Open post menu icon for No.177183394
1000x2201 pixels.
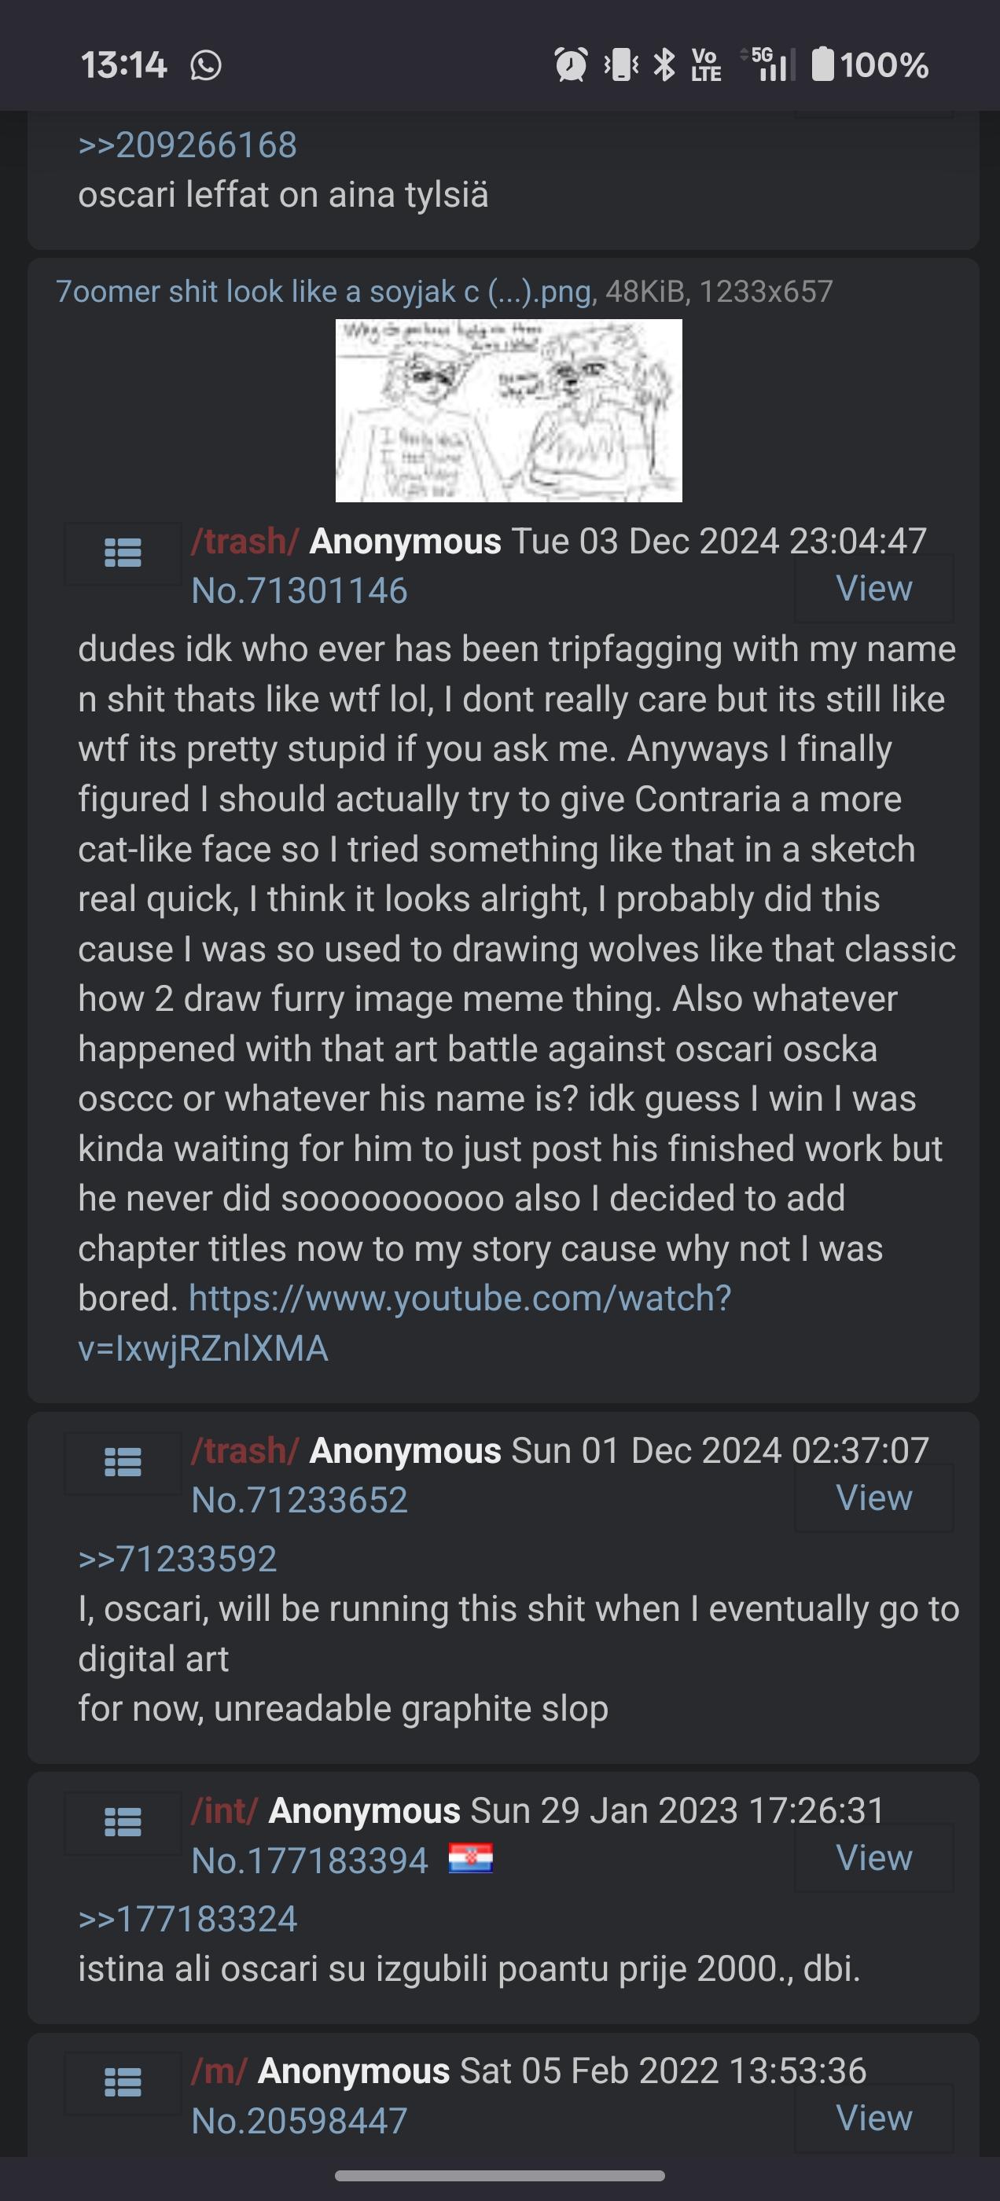[x=122, y=1822]
